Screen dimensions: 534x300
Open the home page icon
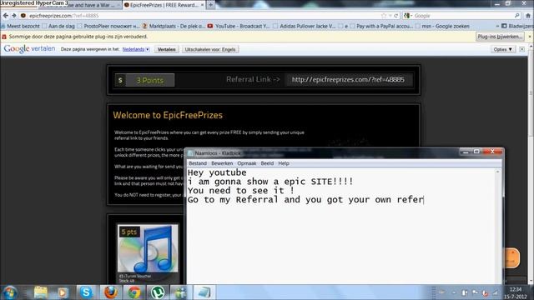click(528, 16)
